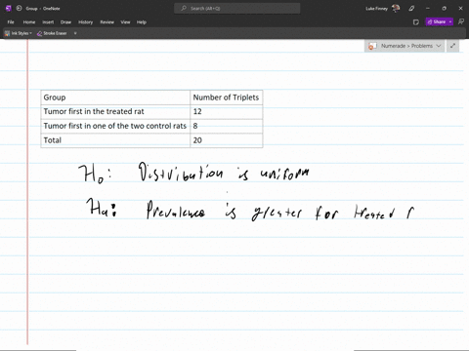Screen dimensions: 469x351
Task: Click the cell containing 20
Action: 227,140
